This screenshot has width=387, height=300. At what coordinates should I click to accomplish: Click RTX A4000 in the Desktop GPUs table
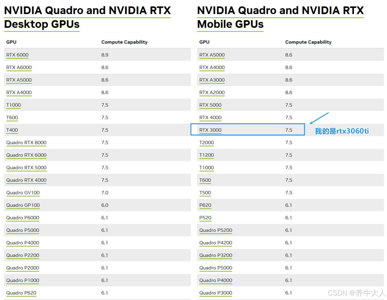(19, 92)
